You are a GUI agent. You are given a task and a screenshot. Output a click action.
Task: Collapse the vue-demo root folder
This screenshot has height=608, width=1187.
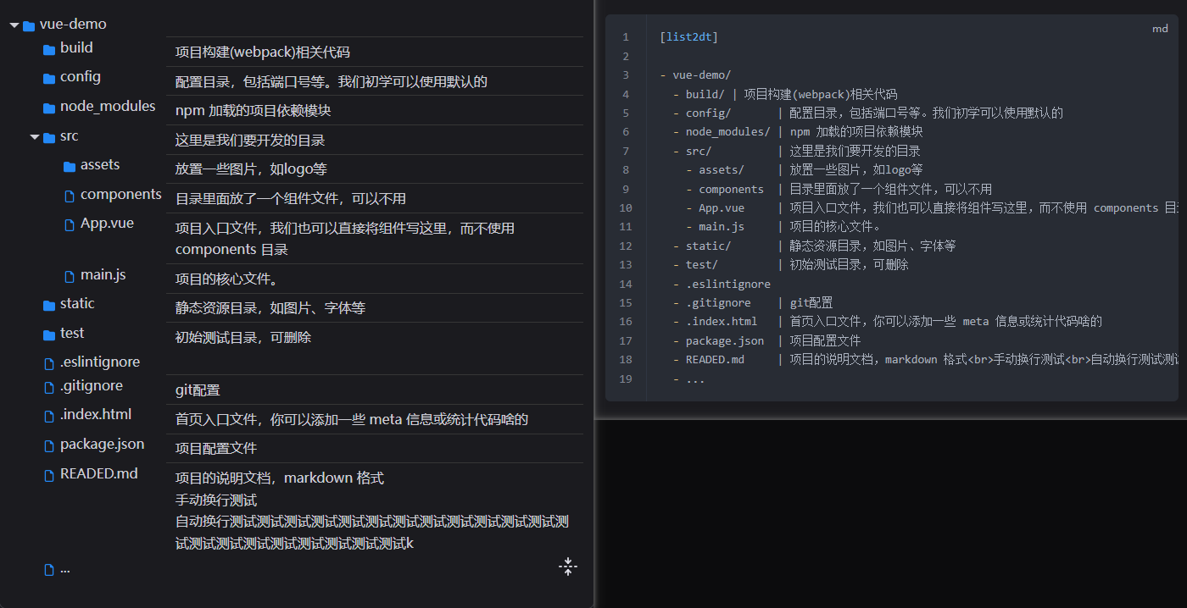pyautogui.click(x=14, y=25)
